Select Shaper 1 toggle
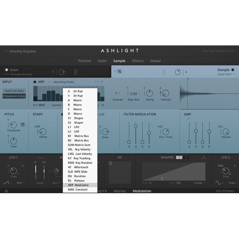Screen dimensions: 239x239 point(179,157)
